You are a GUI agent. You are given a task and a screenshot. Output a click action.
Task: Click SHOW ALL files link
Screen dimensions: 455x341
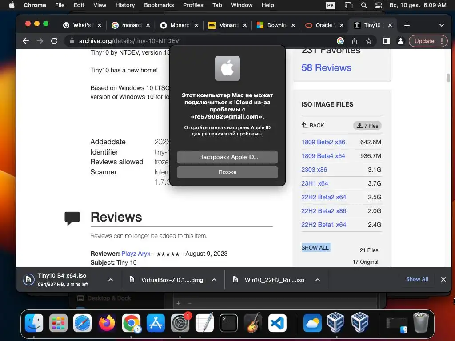coord(315,248)
